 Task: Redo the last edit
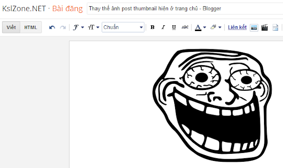(63, 27)
